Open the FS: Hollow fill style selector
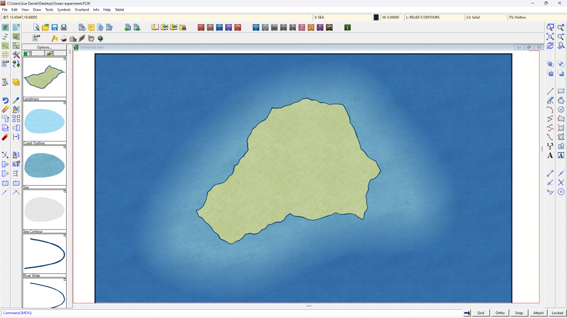567x318 pixels. point(537,17)
